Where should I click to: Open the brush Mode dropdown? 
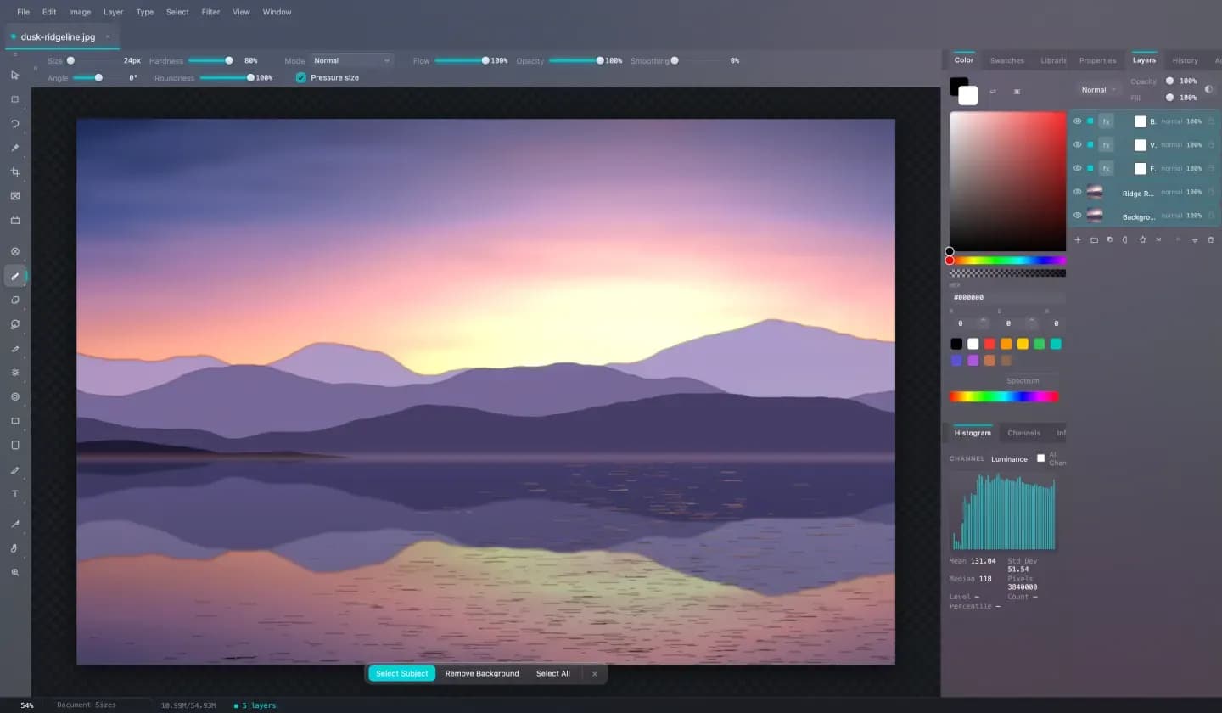[351, 60]
